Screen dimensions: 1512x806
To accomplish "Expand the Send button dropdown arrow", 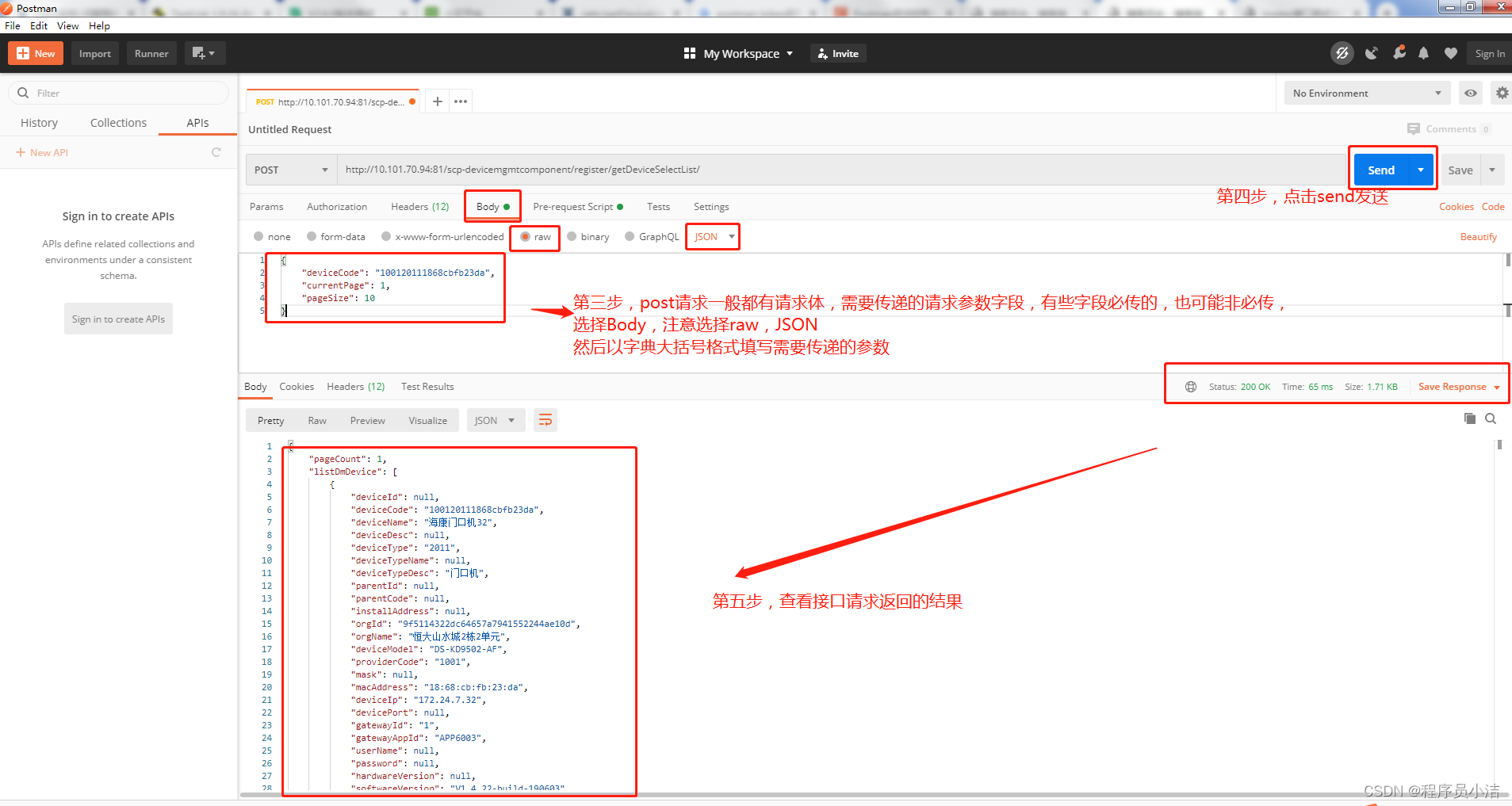I will (1421, 170).
